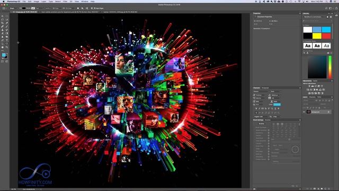Screen dimensions: 339x191
Task: Select the Lasso tool
Action: [2, 20]
